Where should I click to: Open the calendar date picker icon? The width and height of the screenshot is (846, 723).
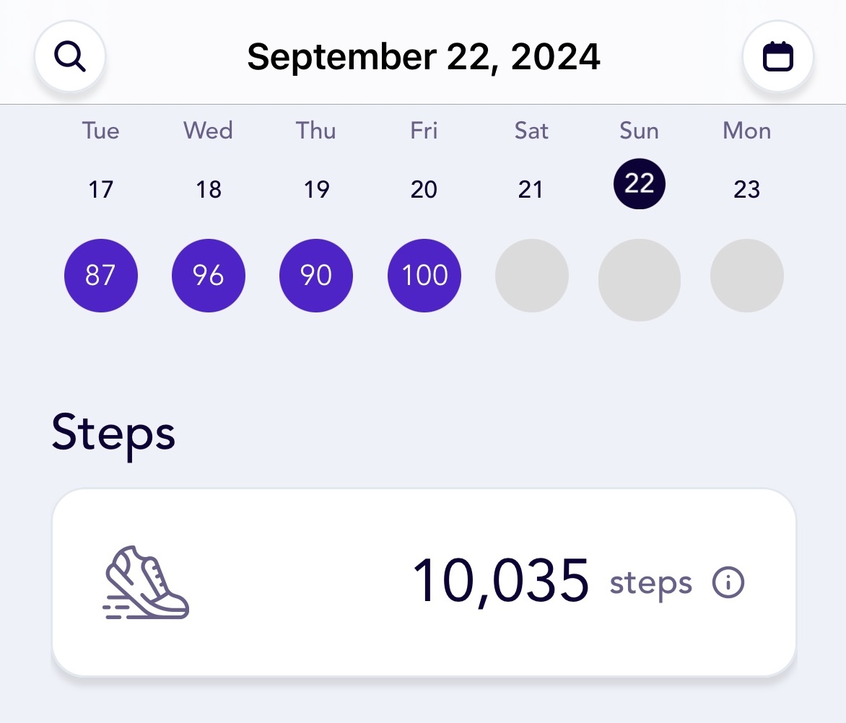777,56
